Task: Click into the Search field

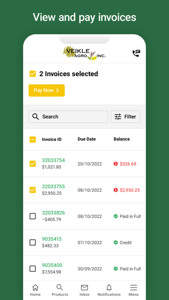Action: pyautogui.click(x=68, y=116)
